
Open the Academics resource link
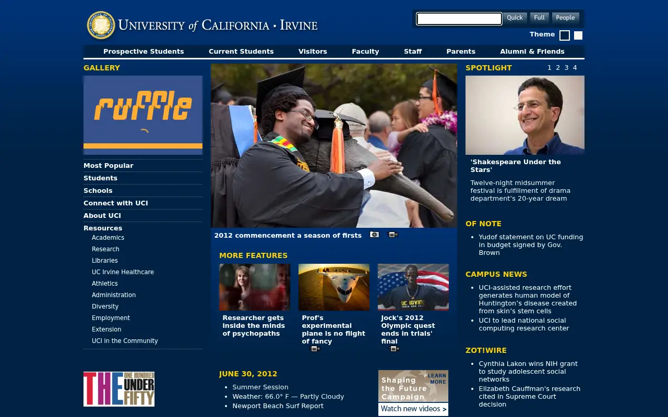pyautogui.click(x=108, y=238)
